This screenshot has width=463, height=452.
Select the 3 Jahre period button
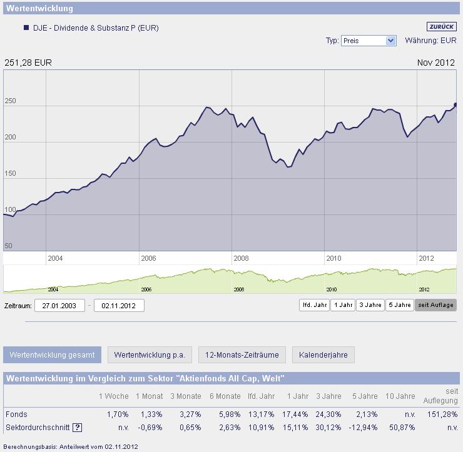click(x=370, y=305)
